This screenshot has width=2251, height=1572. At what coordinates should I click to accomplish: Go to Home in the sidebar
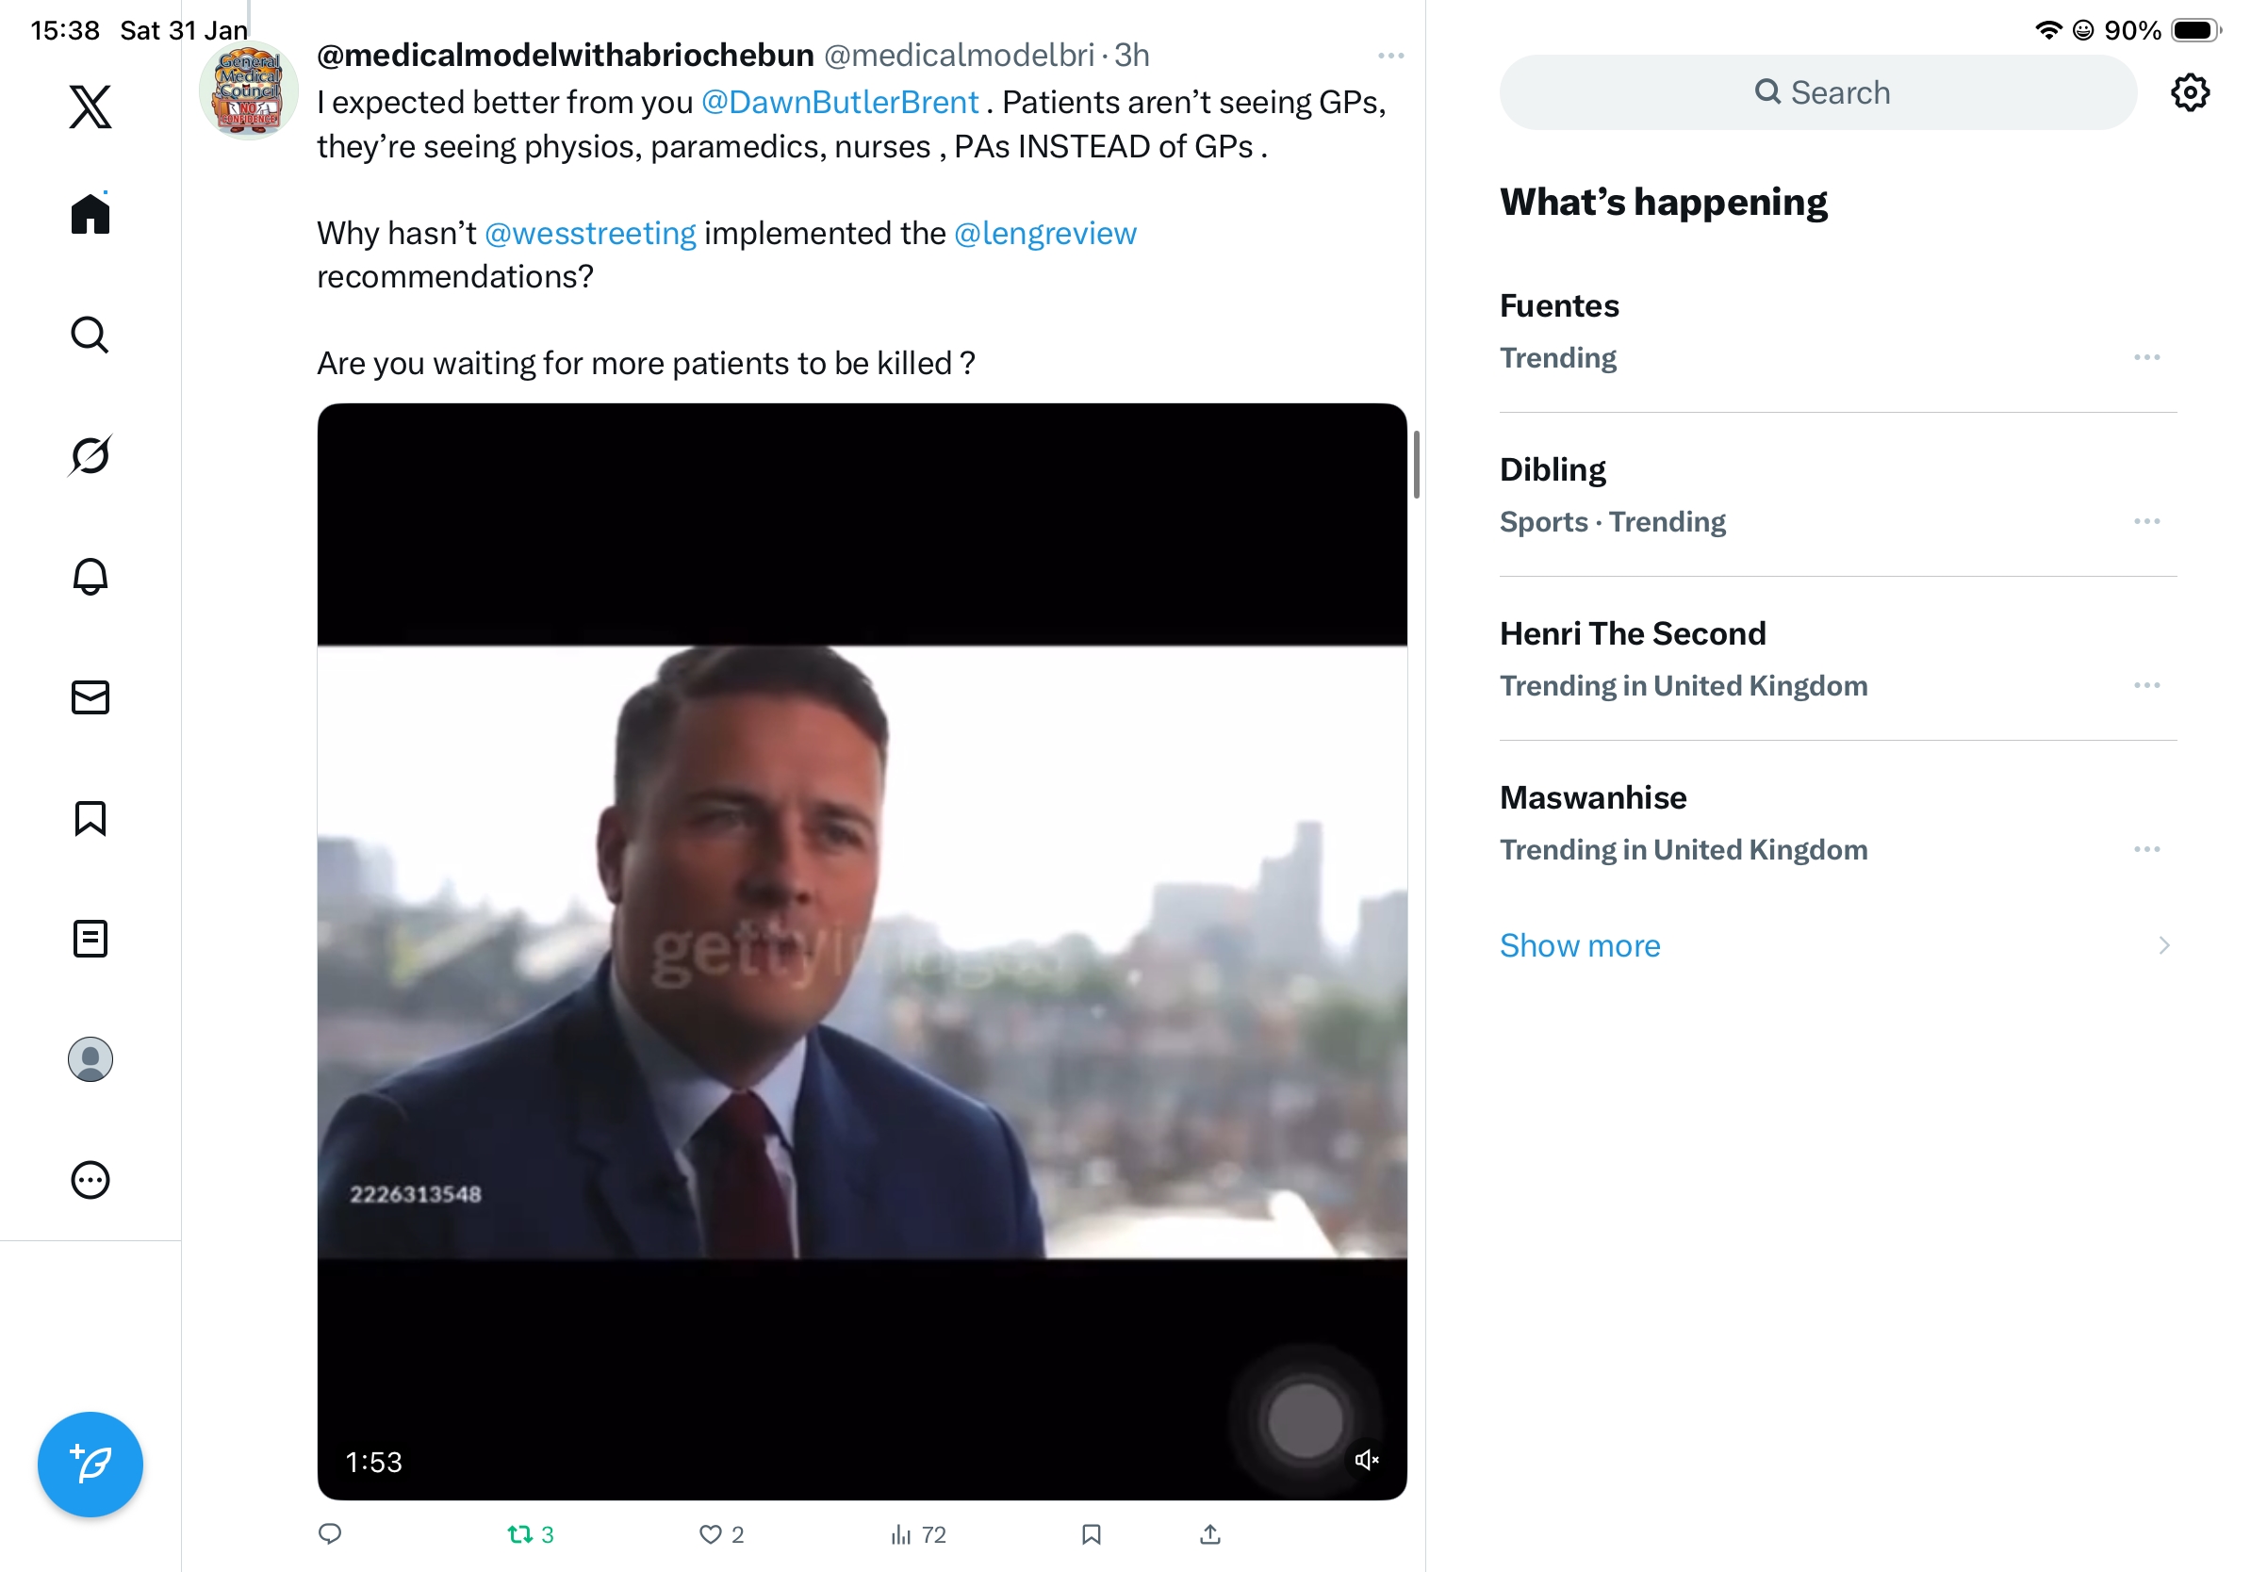point(90,214)
